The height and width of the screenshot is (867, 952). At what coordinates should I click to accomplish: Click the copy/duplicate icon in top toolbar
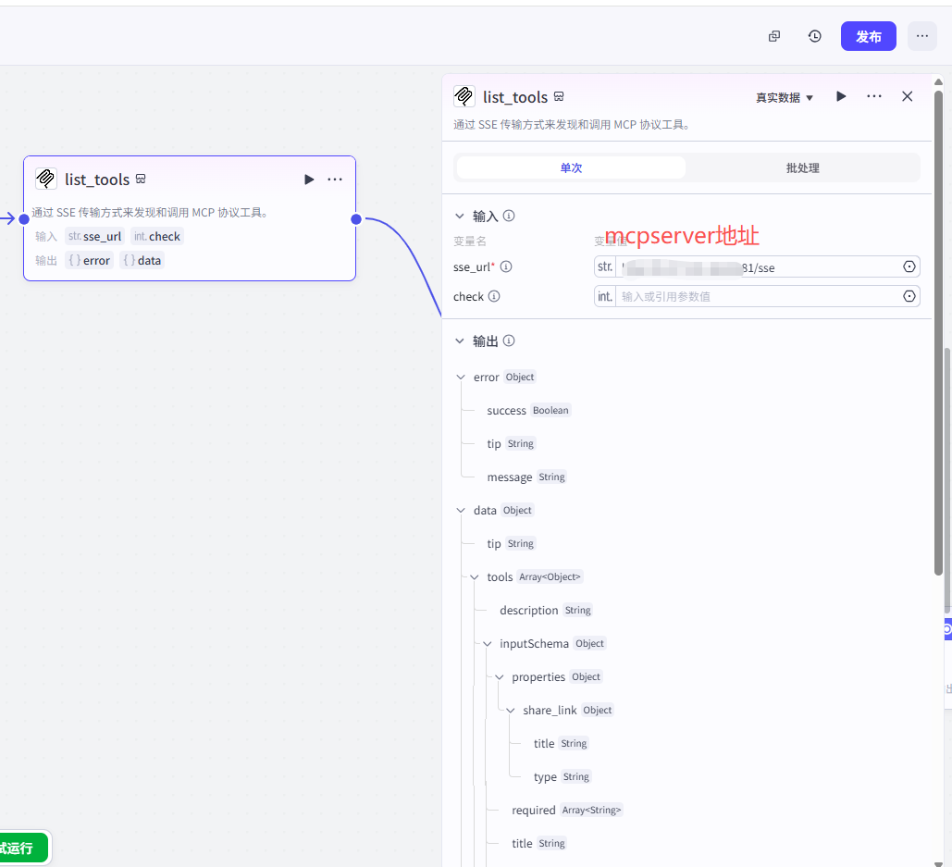click(x=774, y=36)
